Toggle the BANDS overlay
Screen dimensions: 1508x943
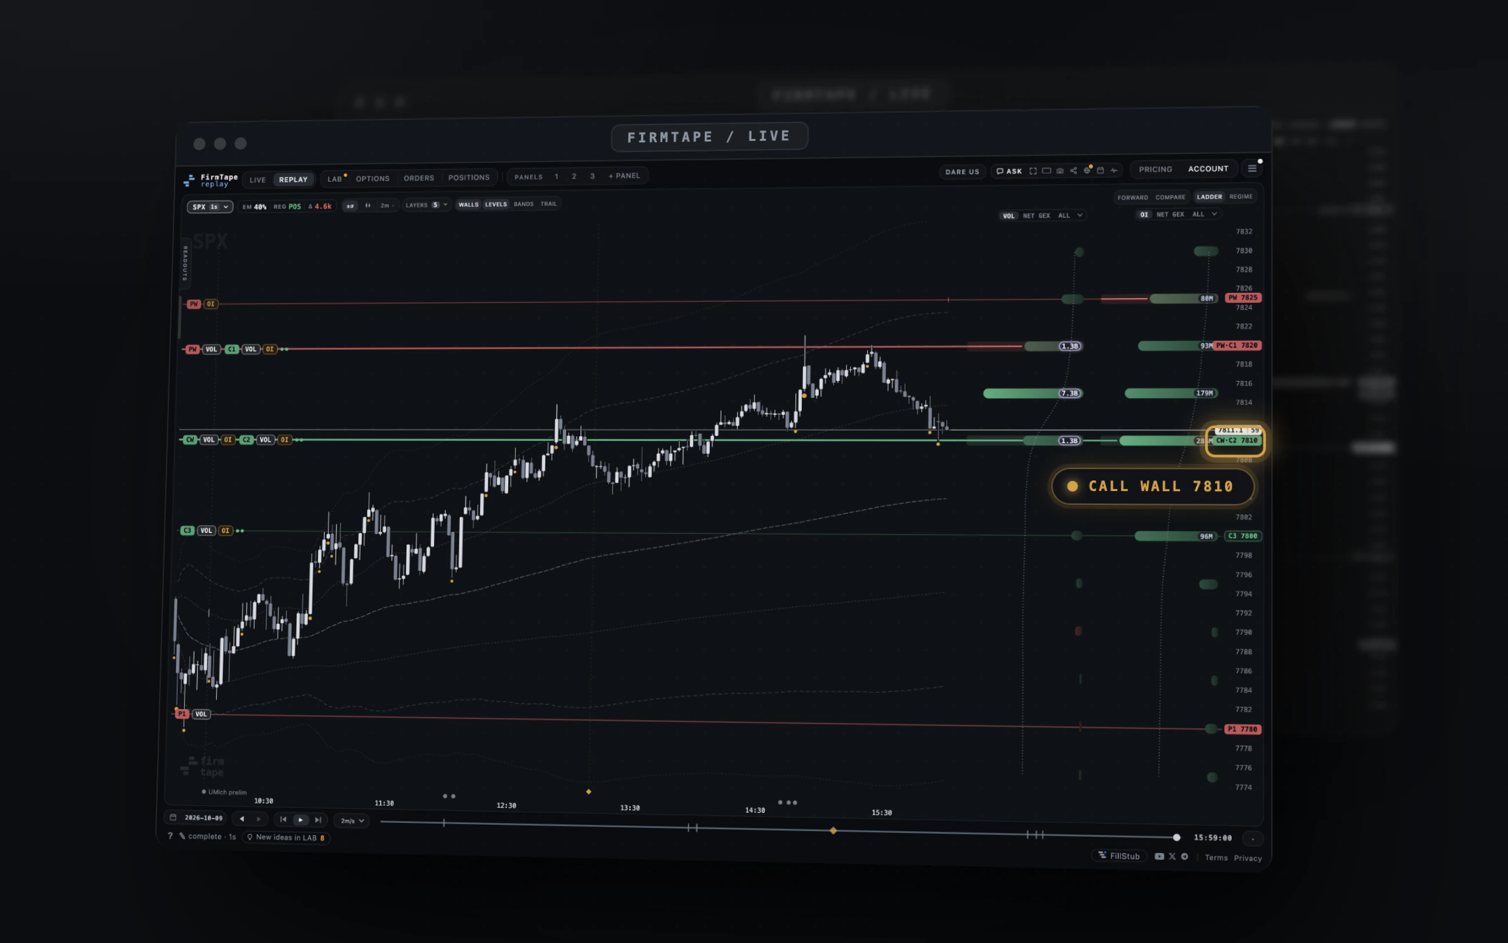pos(523,204)
